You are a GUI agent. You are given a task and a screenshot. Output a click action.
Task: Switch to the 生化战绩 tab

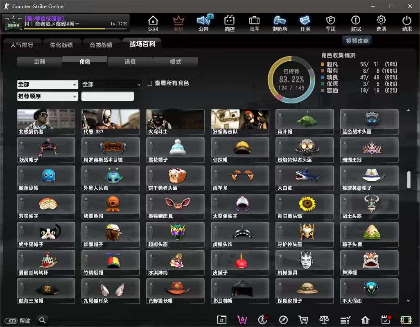pyautogui.click(x=61, y=45)
